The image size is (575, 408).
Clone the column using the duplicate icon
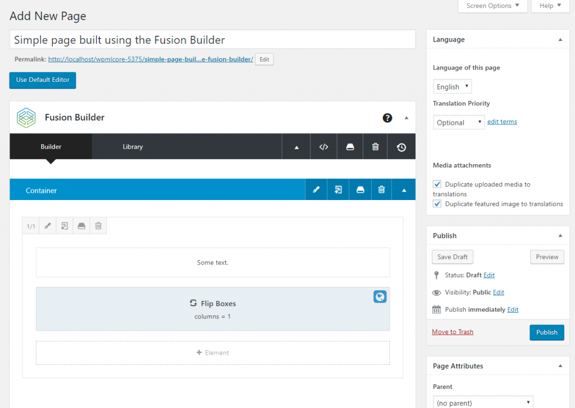[65, 226]
